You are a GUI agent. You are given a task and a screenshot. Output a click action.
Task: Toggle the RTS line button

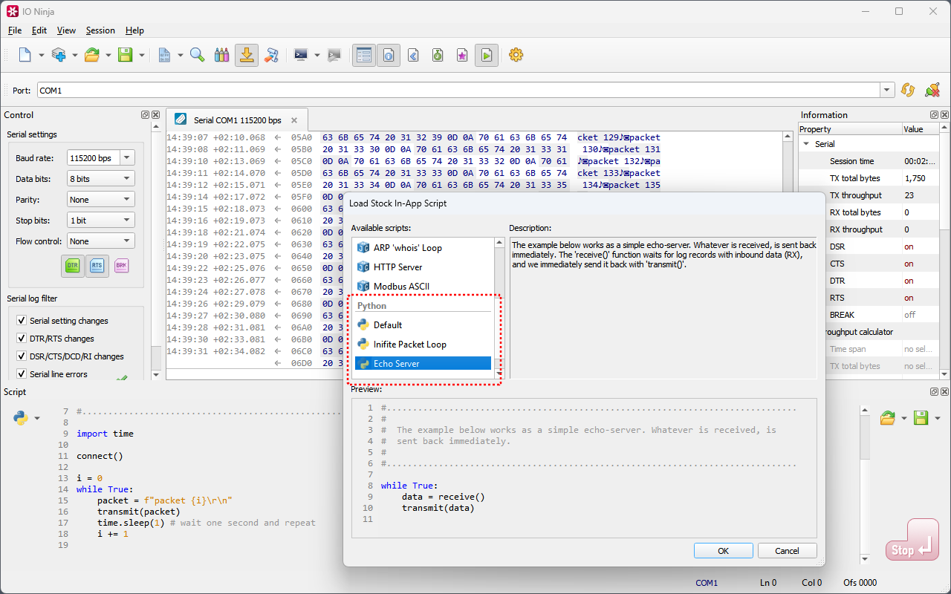(97, 265)
